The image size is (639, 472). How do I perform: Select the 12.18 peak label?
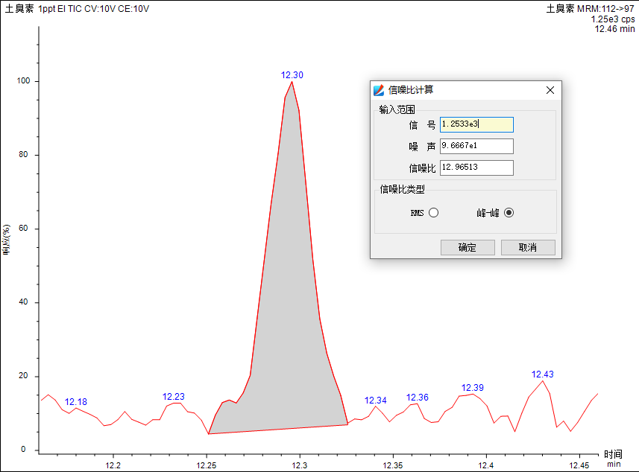pos(76,402)
